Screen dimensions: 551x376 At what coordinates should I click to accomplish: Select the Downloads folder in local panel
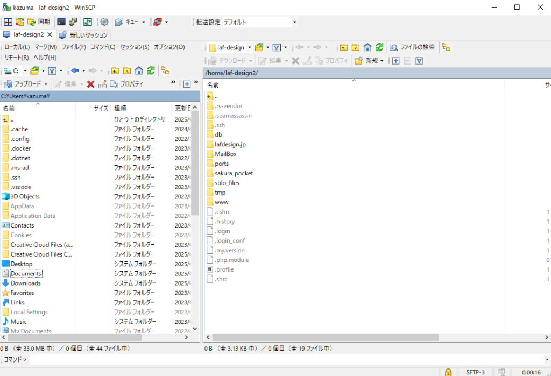point(25,283)
